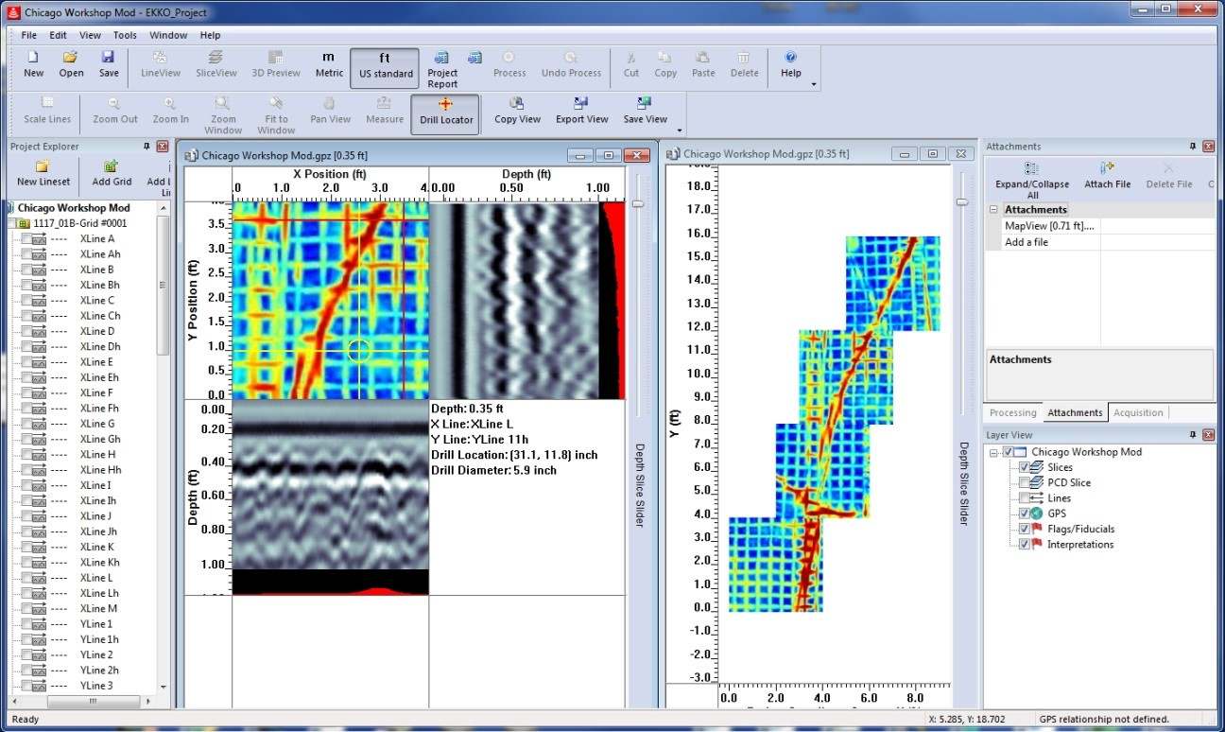
Task: Click the Depth Slice Slider in the left window
Action: coord(638,203)
